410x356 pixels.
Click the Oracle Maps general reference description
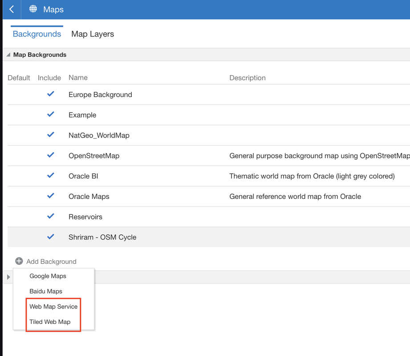click(295, 197)
